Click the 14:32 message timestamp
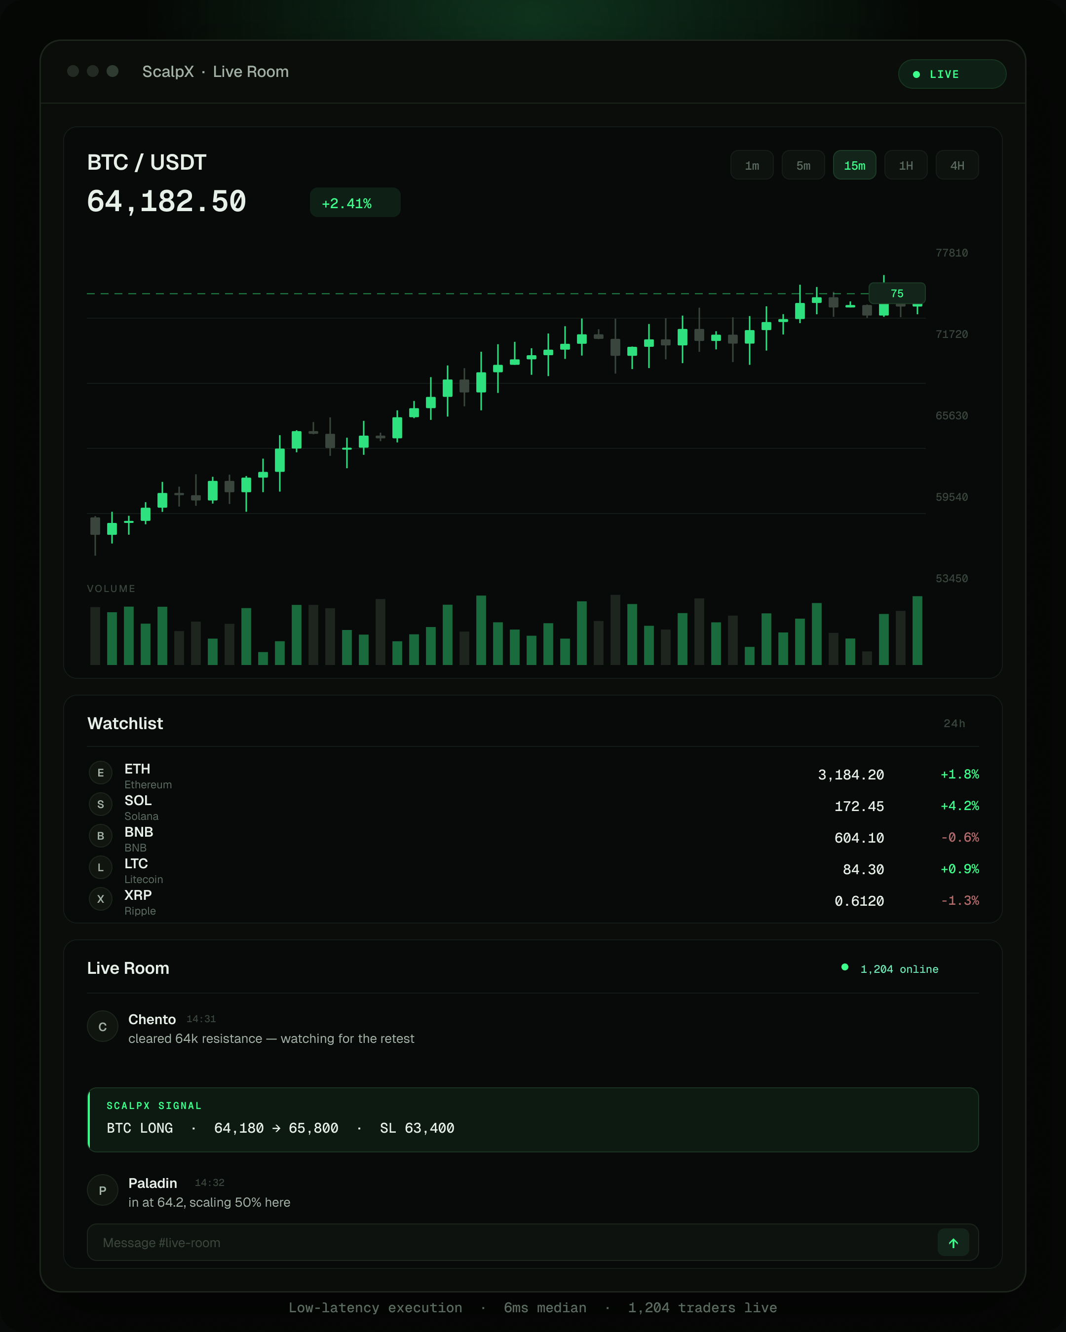 click(x=209, y=1183)
